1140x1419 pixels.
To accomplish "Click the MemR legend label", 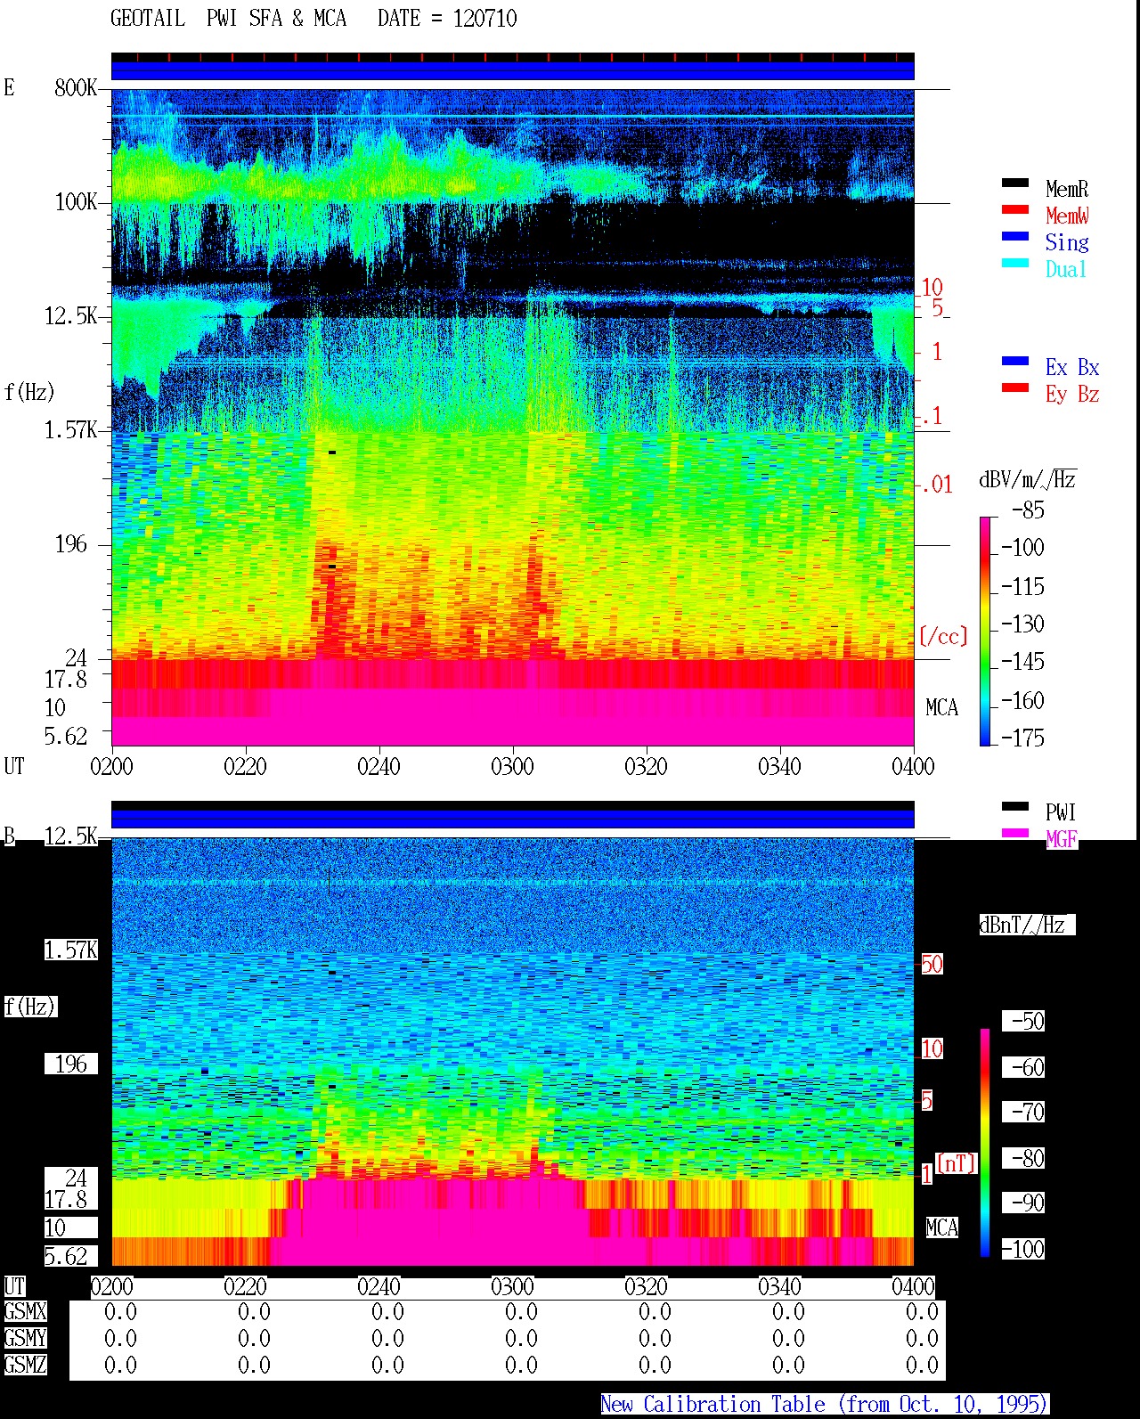I will click(1067, 189).
